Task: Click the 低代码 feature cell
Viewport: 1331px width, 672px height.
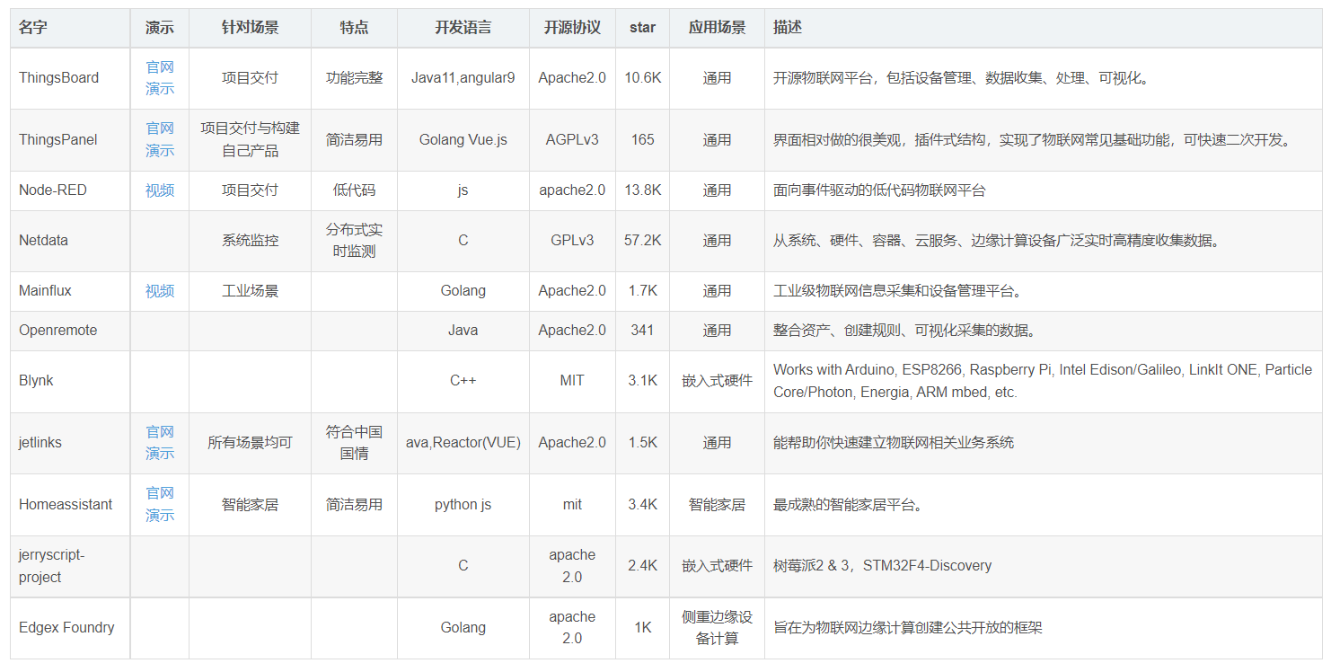Action: (355, 190)
